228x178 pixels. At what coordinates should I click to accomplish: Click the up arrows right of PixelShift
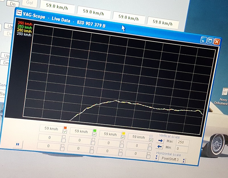coord(184,160)
